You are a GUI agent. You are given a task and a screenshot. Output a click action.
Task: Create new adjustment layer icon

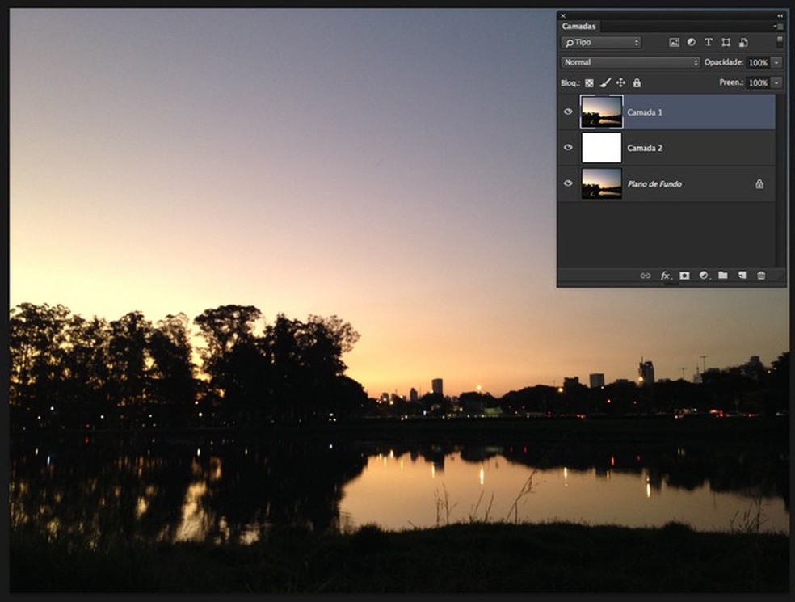[x=704, y=276]
